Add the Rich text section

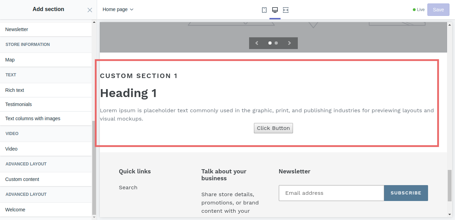click(46, 90)
